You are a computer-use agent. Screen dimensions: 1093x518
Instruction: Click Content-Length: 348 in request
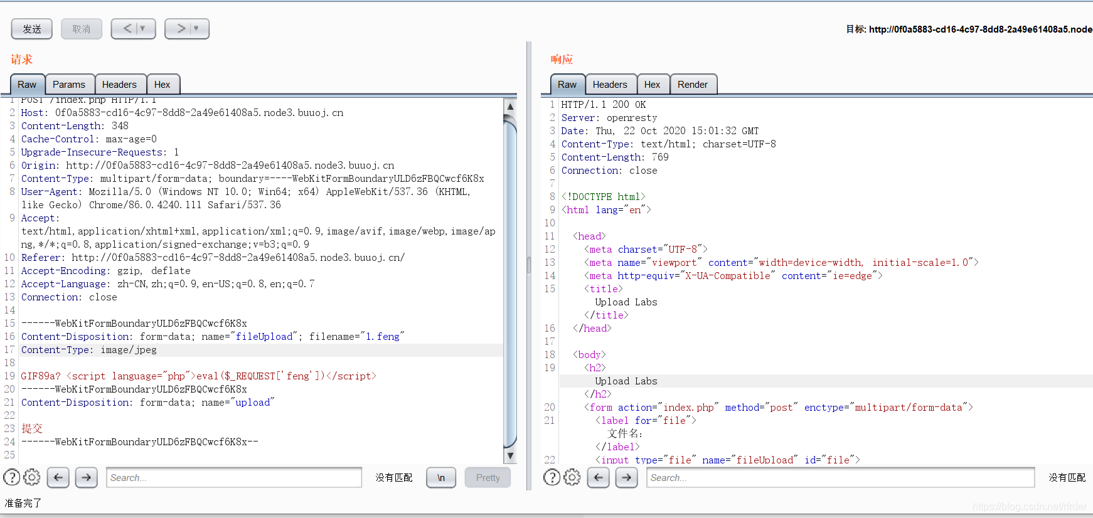(75, 126)
